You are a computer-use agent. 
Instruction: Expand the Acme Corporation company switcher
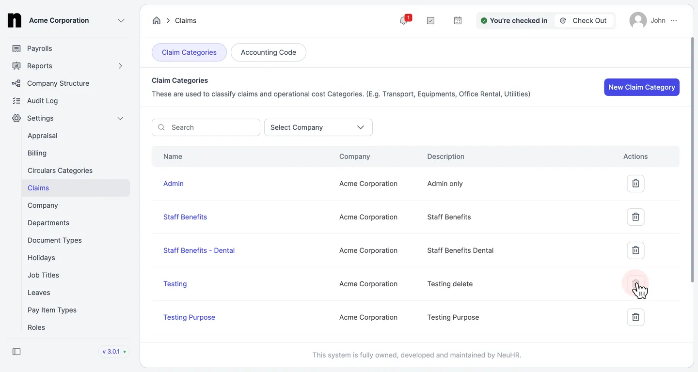(121, 20)
